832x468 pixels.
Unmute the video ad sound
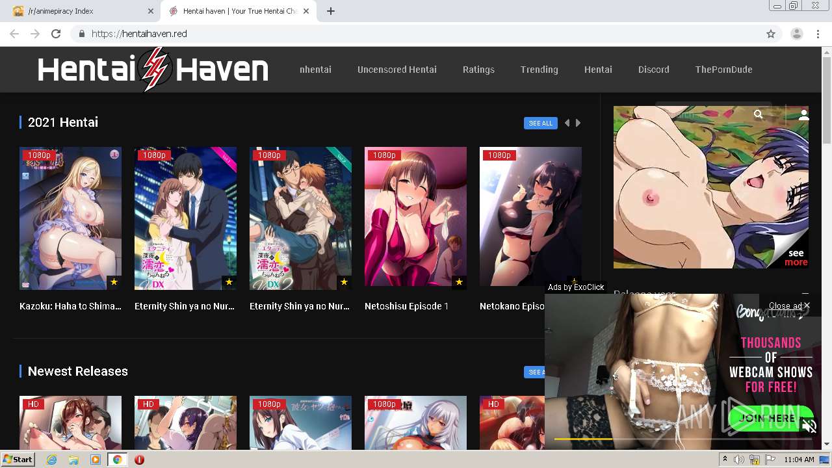(x=809, y=426)
